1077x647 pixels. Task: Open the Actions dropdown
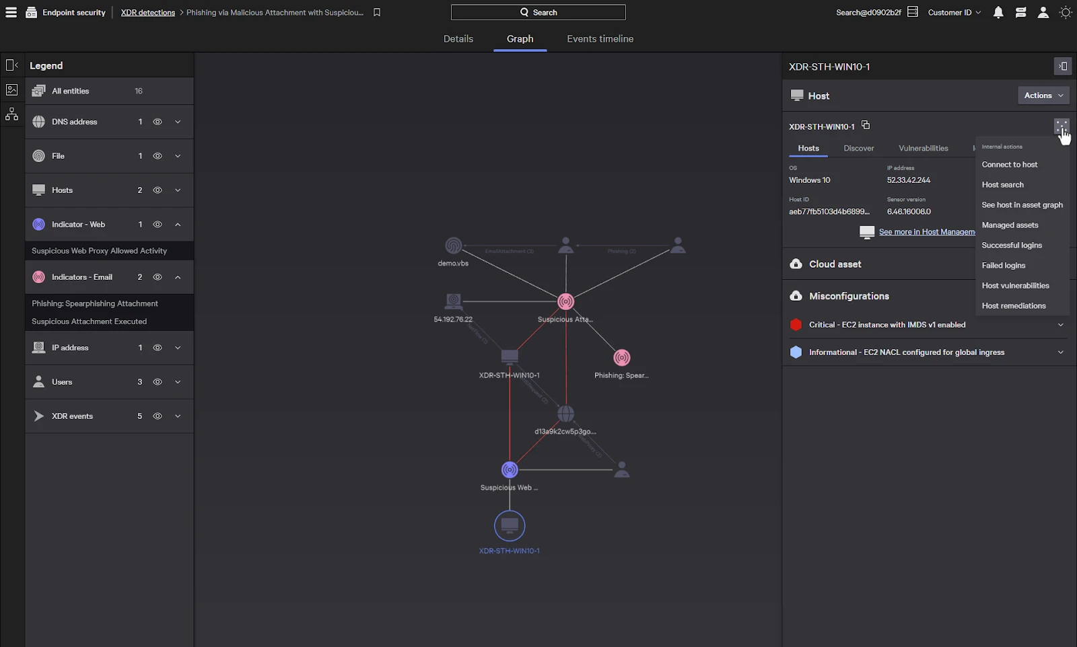pos(1043,96)
